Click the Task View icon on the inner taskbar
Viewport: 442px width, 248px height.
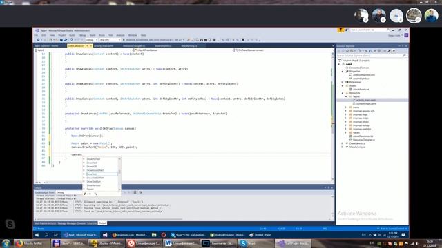point(55,235)
